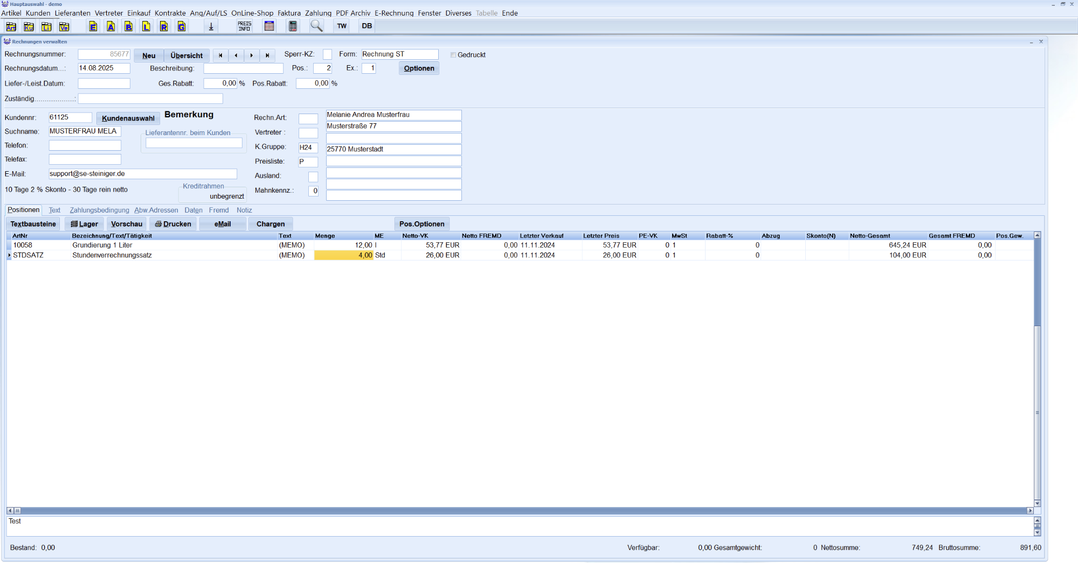The width and height of the screenshot is (1078, 563).
Task: Open the E-Rechnung menu
Action: point(394,13)
